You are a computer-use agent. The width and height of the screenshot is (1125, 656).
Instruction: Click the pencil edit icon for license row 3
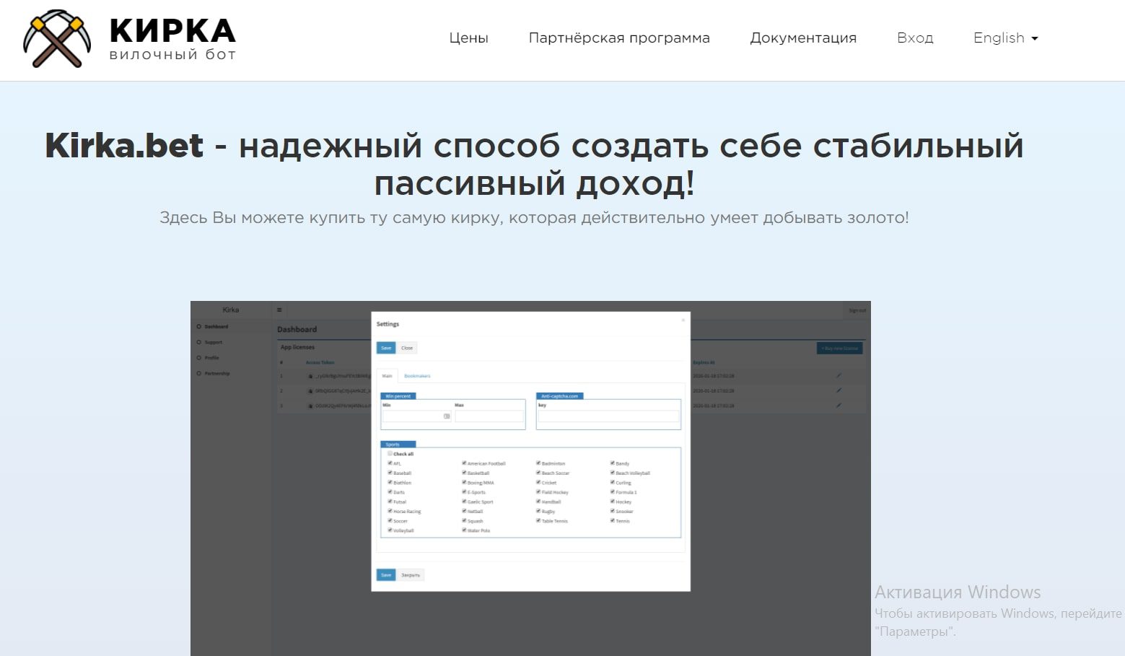click(839, 406)
